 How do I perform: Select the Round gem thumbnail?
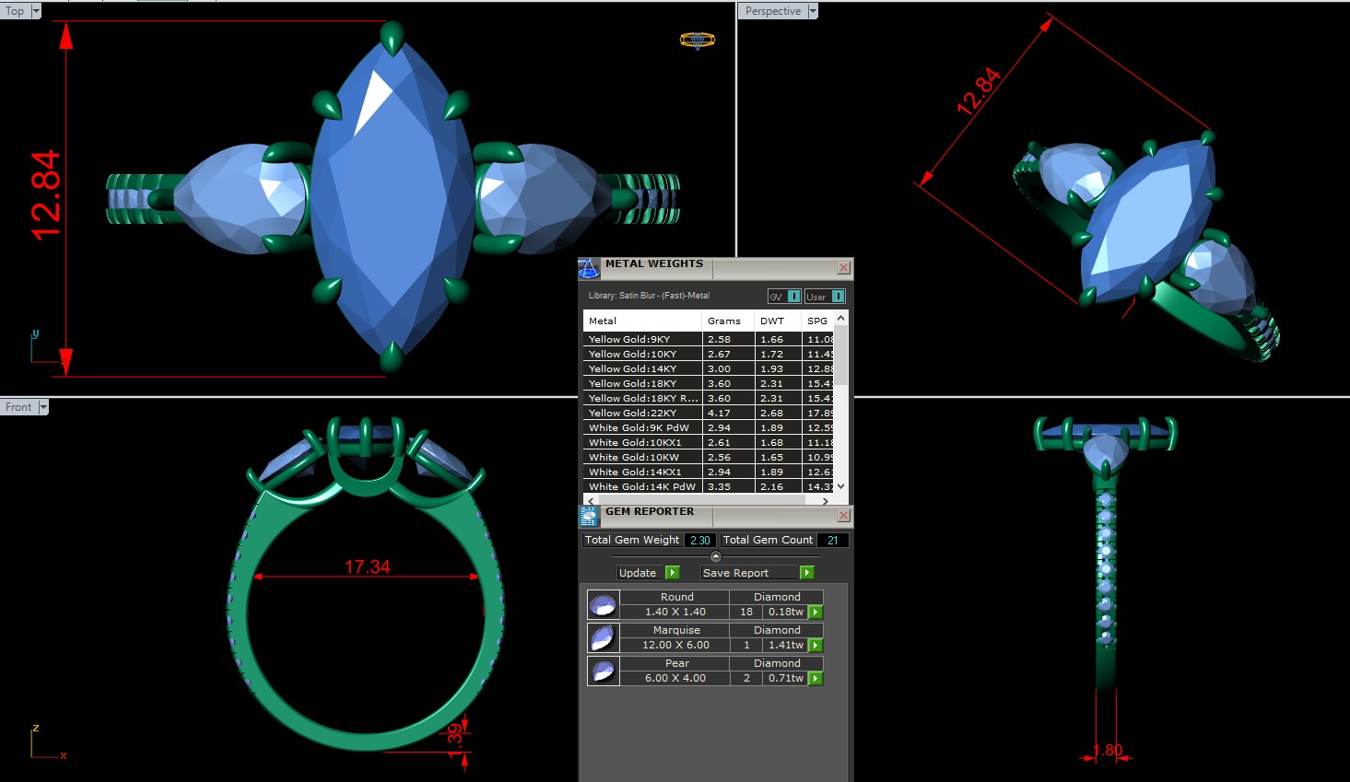pyautogui.click(x=603, y=604)
